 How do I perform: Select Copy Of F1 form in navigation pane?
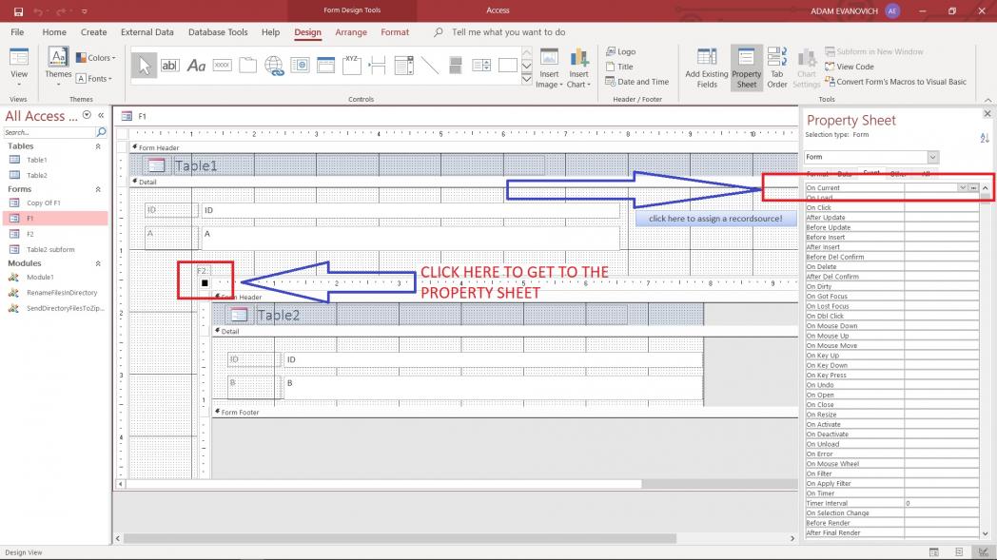click(43, 203)
